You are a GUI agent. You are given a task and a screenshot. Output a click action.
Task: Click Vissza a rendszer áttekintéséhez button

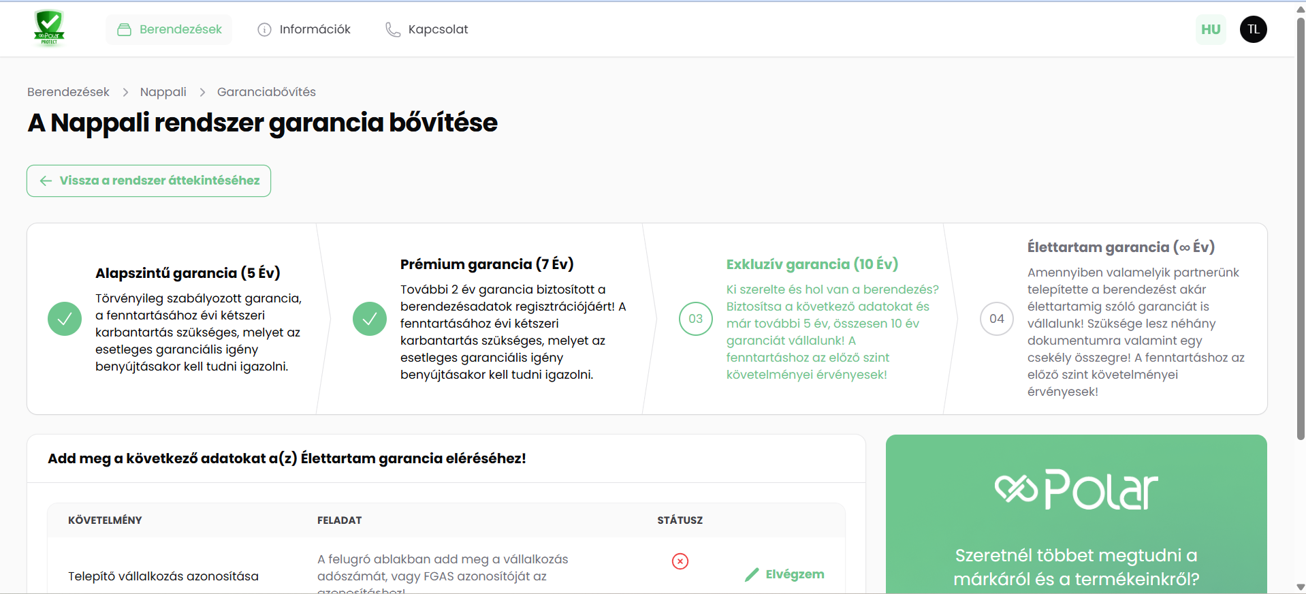(148, 181)
